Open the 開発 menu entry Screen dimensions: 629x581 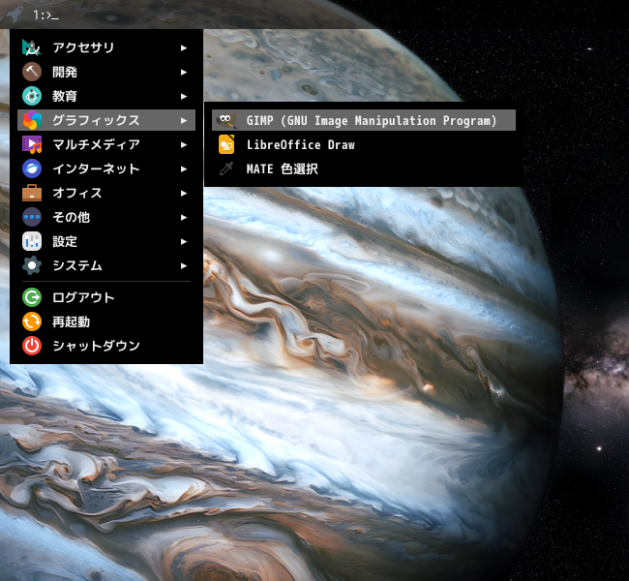pos(106,72)
